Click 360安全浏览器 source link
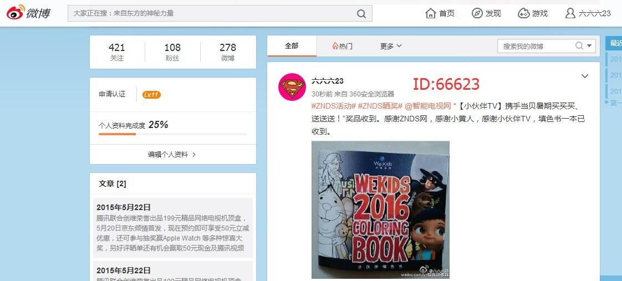622x281 pixels. pyautogui.click(x=371, y=94)
